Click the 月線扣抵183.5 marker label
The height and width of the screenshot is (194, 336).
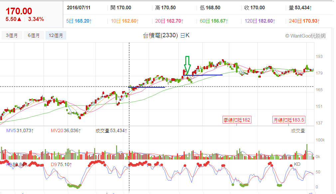[x=289, y=120]
